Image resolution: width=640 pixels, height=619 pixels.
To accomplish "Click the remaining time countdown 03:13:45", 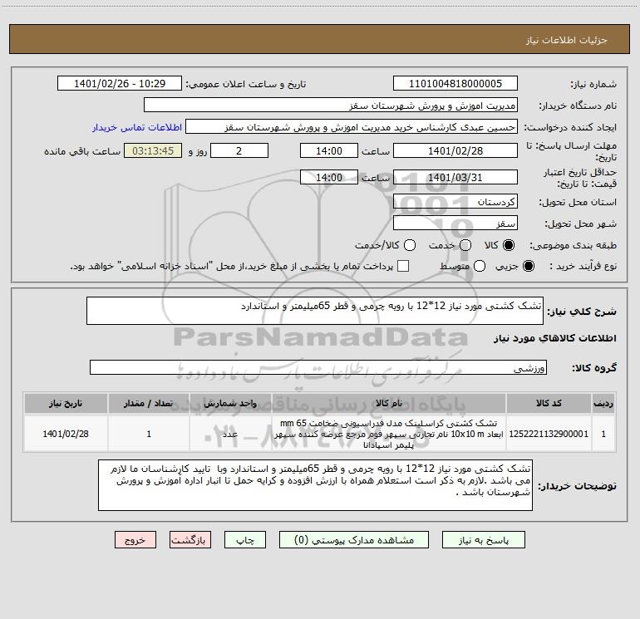I will pos(153,150).
